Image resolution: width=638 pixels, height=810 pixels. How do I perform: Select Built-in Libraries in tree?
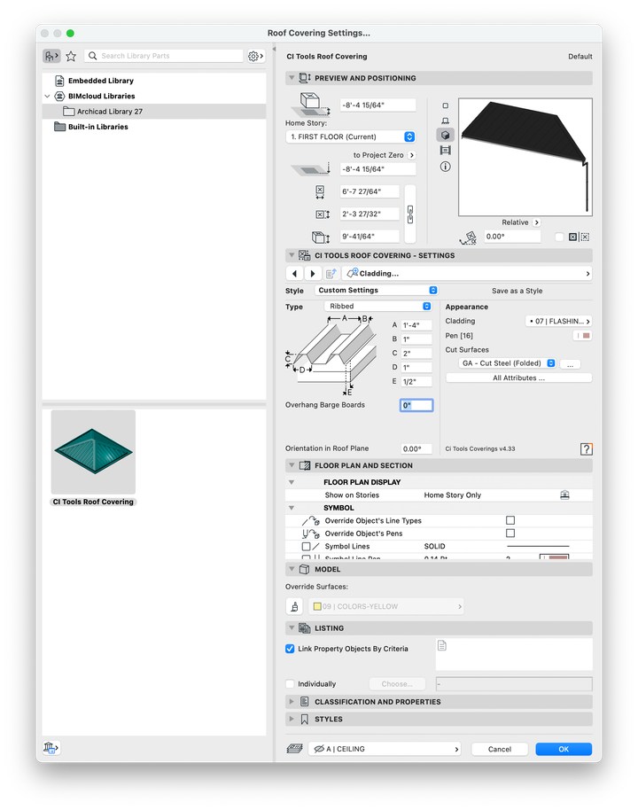click(98, 127)
